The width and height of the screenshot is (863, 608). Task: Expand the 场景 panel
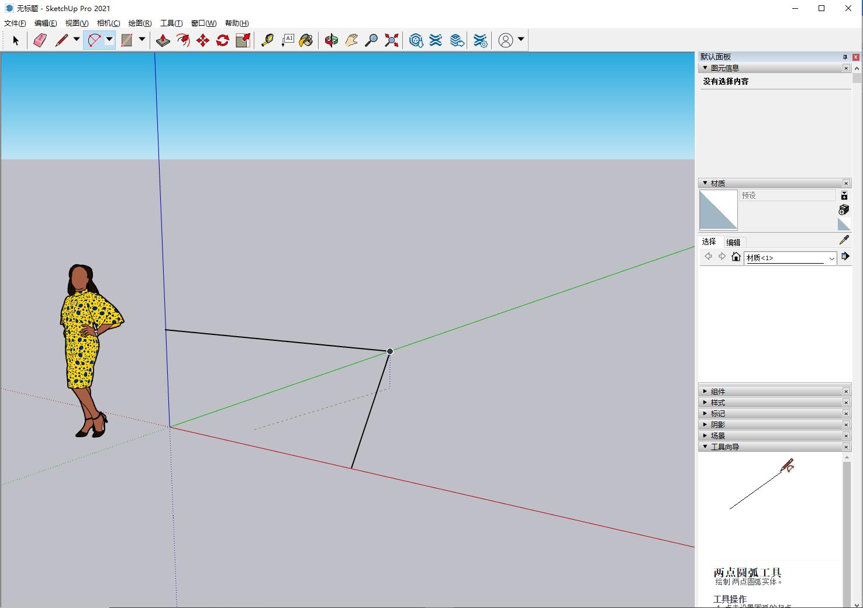point(705,436)
